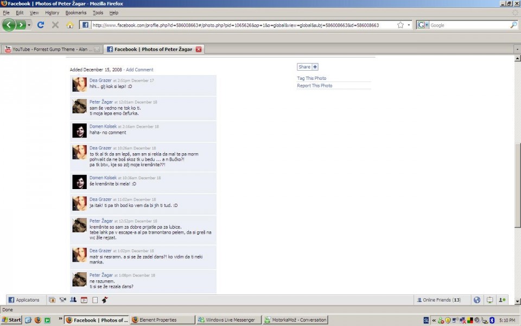Click Peter Žagar's name on the 12:01am comment

(x=101, y=102)
